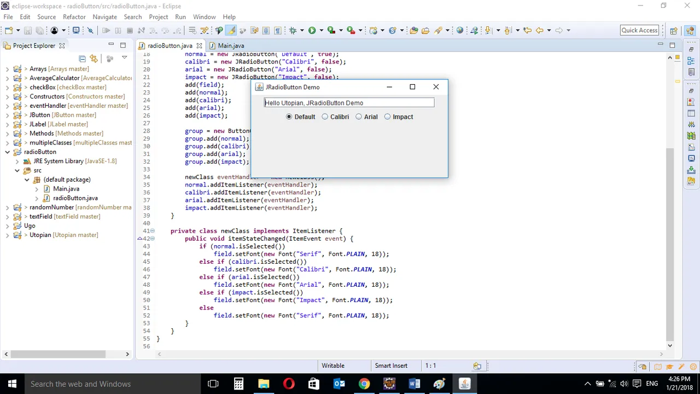
Task: Click the Open Type icon
Action: coord(413,31)
